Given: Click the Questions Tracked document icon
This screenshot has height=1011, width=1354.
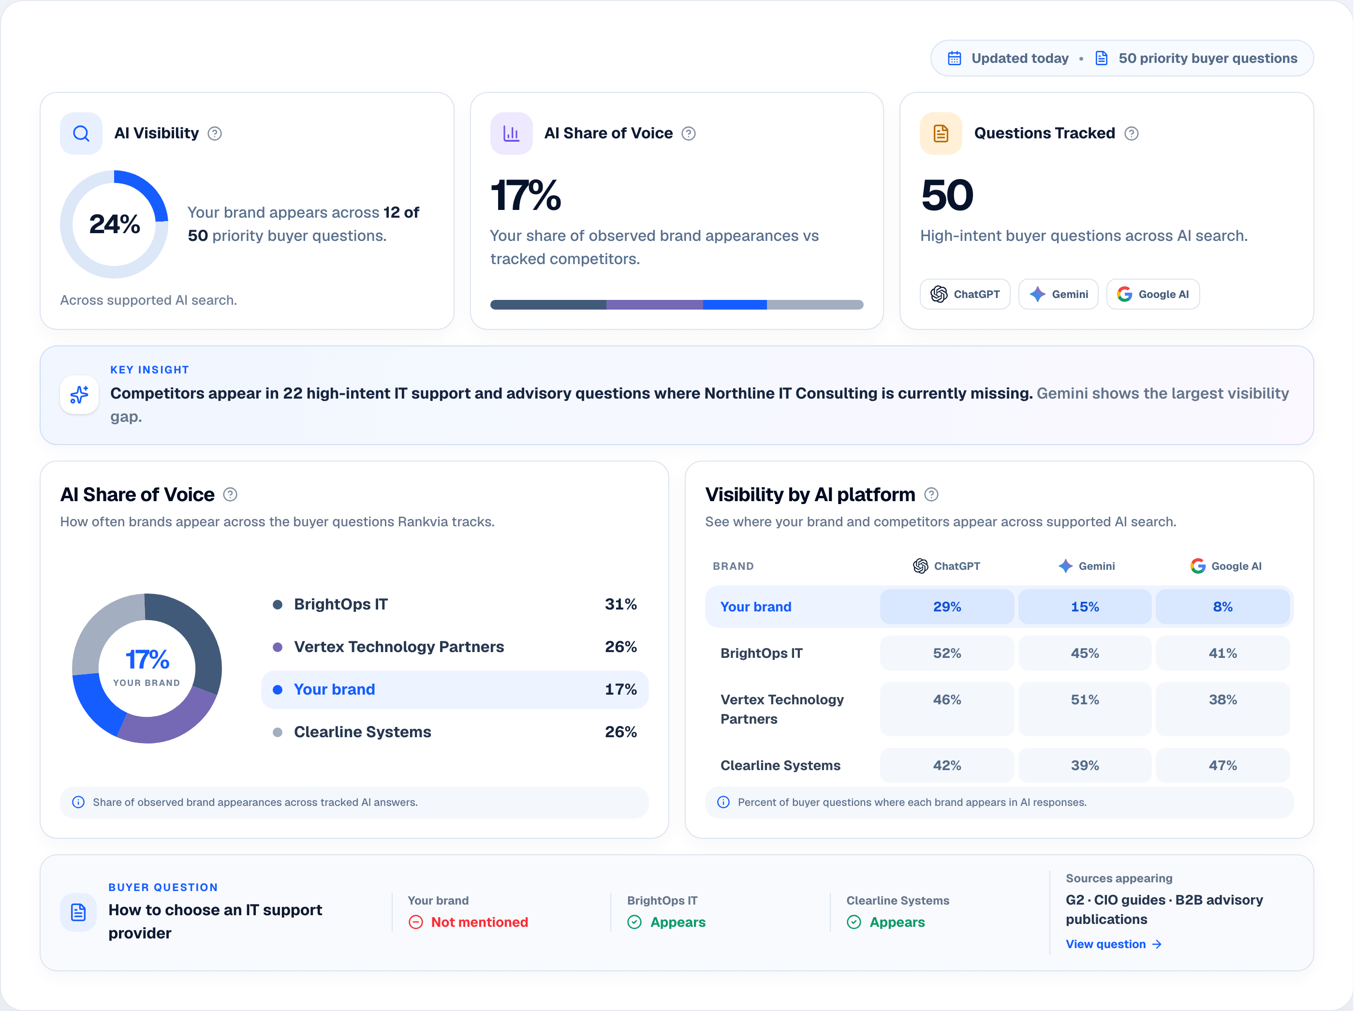Looking at the screenshot, I should [941, 134].
